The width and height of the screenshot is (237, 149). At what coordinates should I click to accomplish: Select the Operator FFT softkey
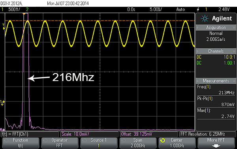click(x=60, y=143)
